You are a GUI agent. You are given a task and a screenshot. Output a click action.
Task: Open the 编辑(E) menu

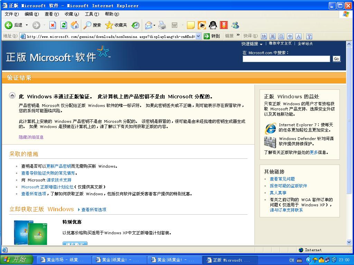coord(31,14)
